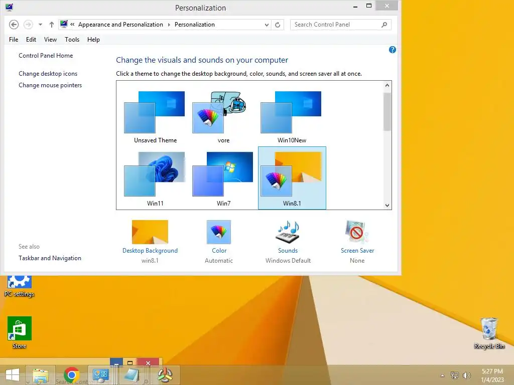
Task: Refresh the Personalization page
Action: pos(277,25)
